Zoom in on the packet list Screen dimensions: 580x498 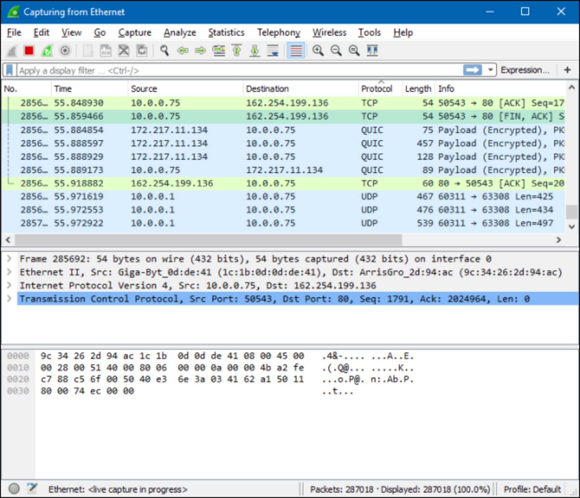[x=318, y=51]
